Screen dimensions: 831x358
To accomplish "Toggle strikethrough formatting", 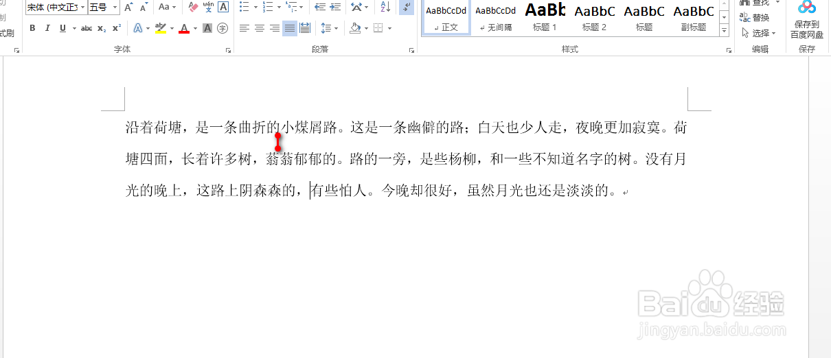I will click(87, 28).
